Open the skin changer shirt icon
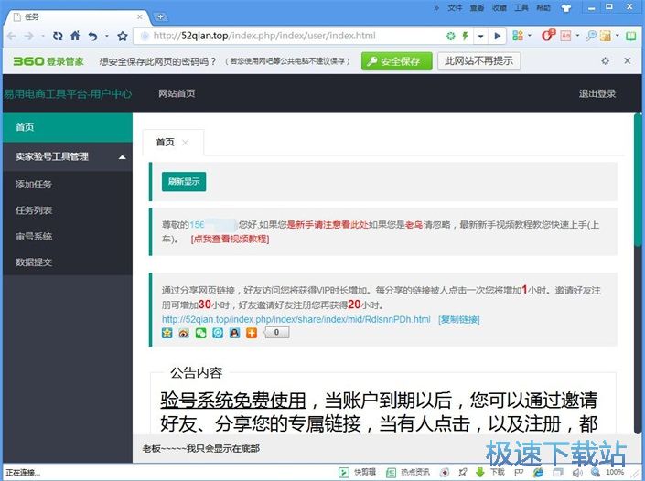This screenshot has height=481, width=645. click(566, 8)
